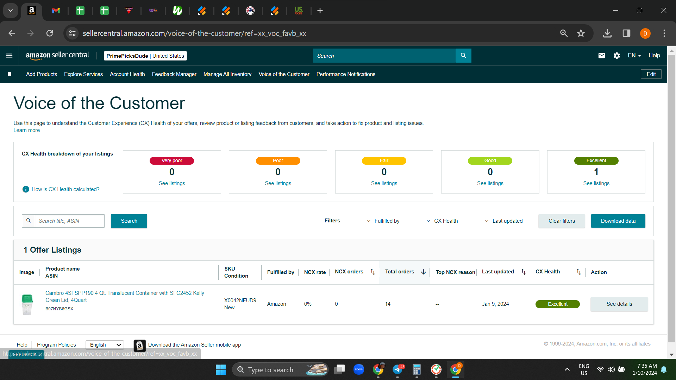Click the Search title, ASIN input field
Screen dimensions: 676x380
(x=70, y=221)
